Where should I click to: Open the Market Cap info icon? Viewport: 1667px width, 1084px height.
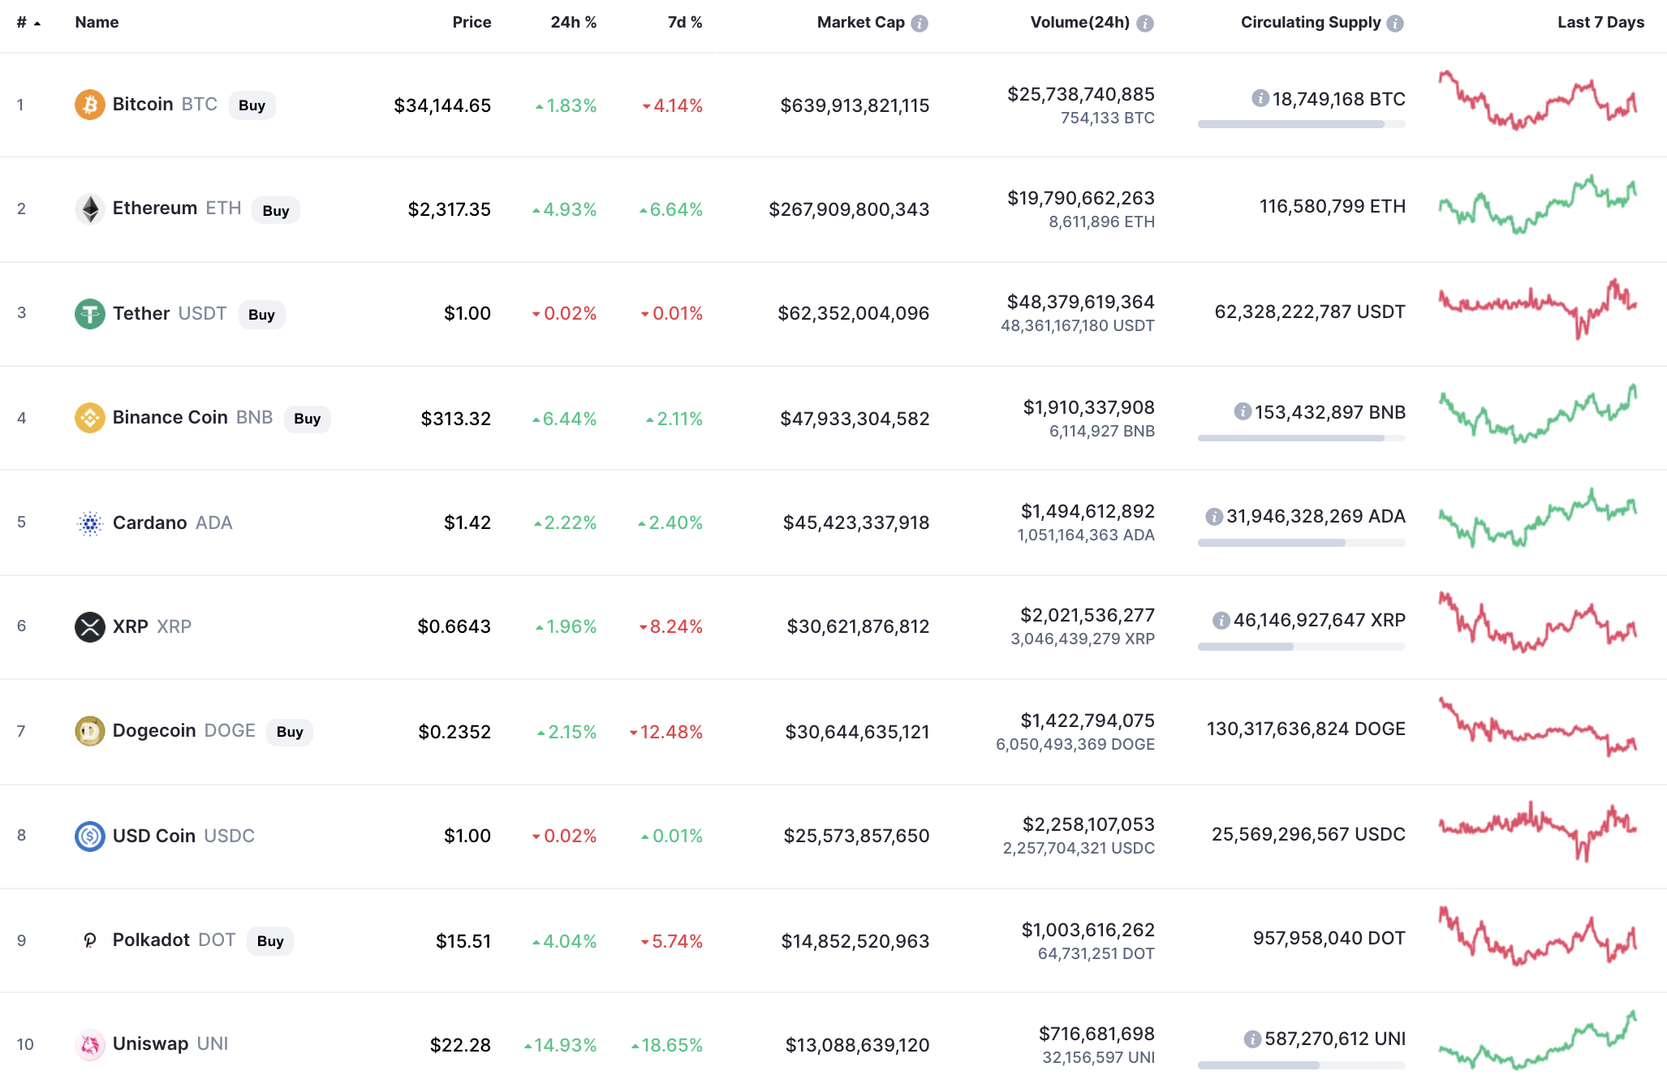coord(920,24)
